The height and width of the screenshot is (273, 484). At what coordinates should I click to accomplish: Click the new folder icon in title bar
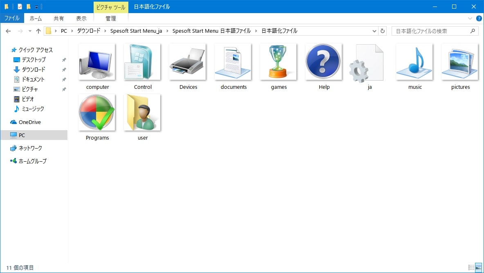28,7
